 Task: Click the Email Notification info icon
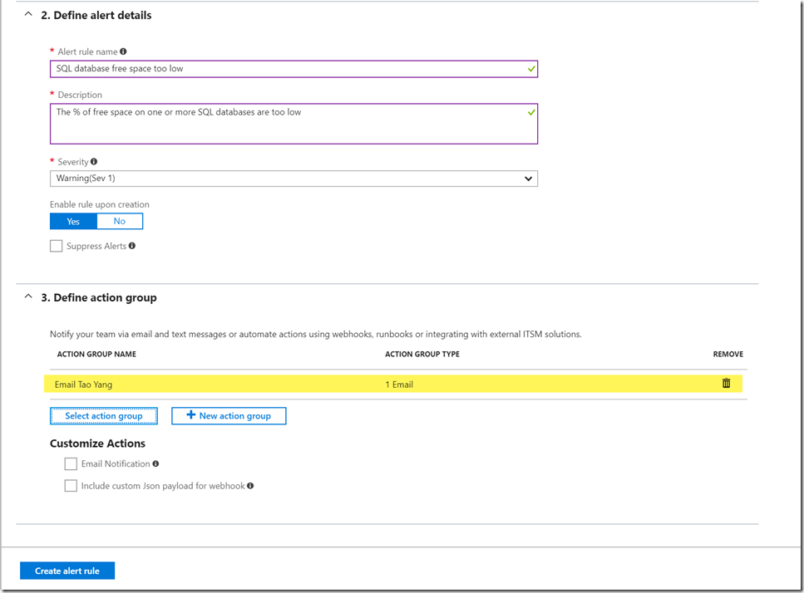[155, 463]
